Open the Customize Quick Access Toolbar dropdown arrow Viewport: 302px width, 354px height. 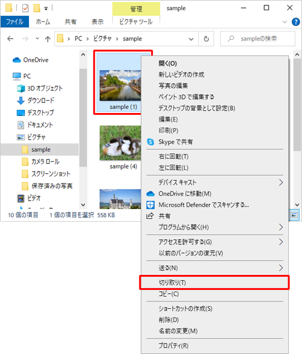point(46,9)
